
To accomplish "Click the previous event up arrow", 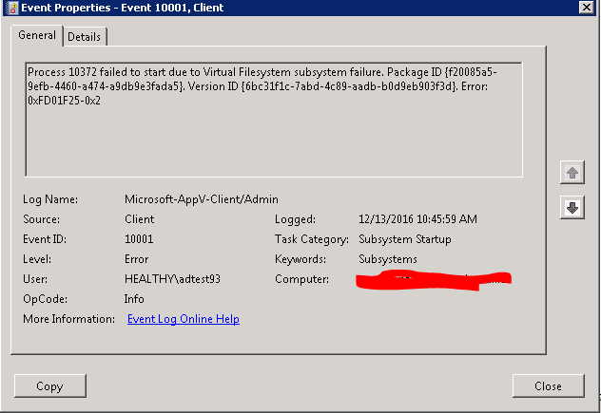I will click(572, 172).
